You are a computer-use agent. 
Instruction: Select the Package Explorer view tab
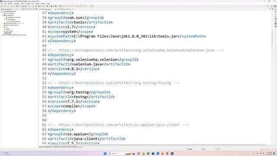[7, 9]
